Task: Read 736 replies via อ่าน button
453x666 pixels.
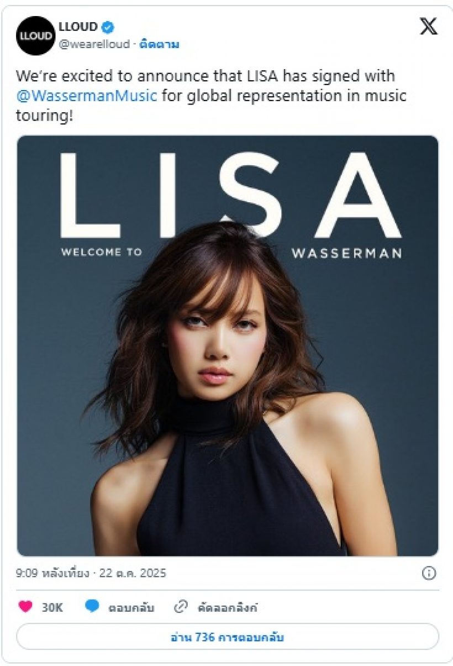Action: click(x=228, y=637)
